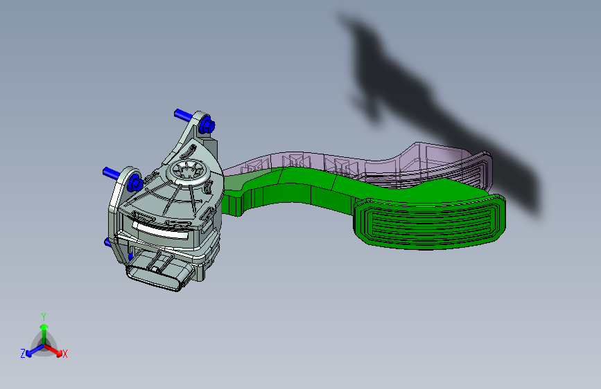Image resolution: width=601 pixels, height=389 pixels.
Task: Select the top blue mounting bolt
Action: [x=195, y=120]
